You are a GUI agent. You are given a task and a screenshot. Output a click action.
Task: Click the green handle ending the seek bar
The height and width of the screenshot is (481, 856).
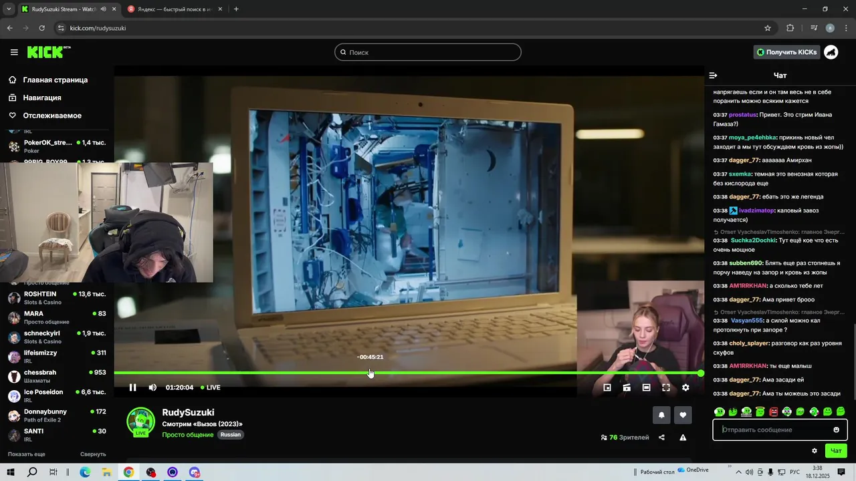701,373
